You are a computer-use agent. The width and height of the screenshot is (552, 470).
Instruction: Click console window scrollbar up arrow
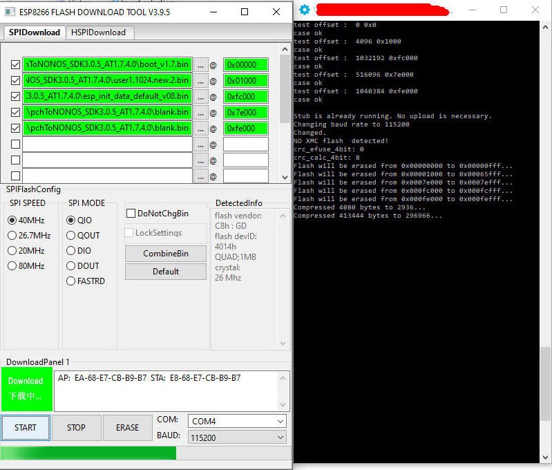(545, 27)
